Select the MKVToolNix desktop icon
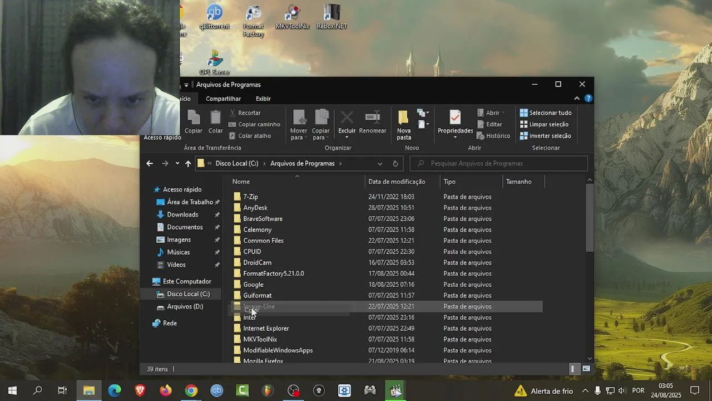This screenshot has height=401, width=712. tap(293, 17)
